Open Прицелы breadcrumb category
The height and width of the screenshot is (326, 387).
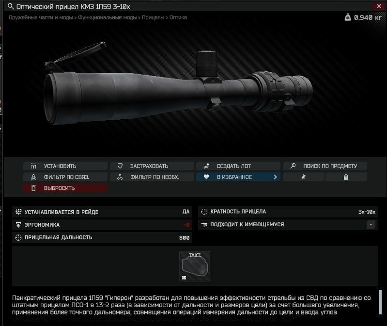point(153,17)
